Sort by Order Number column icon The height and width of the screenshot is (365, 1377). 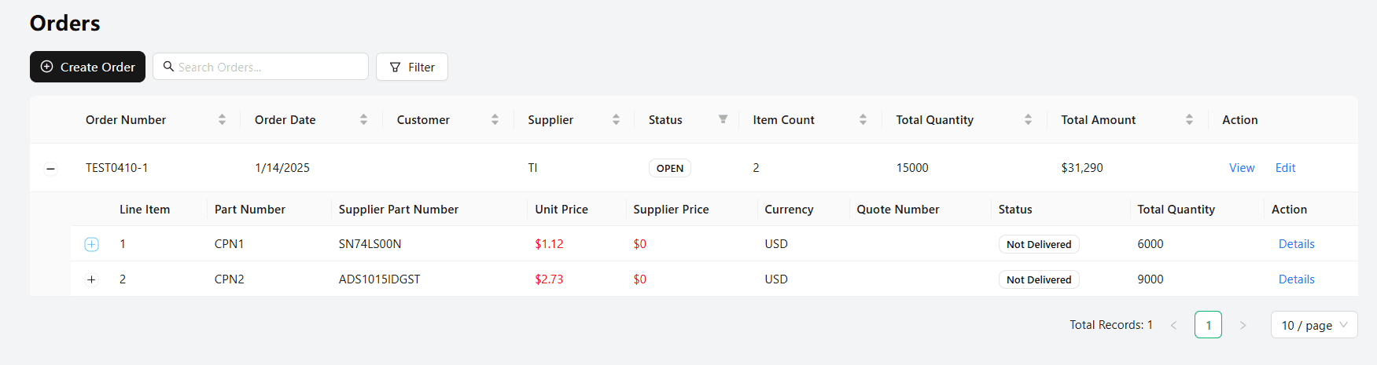(x=222, y=120)
